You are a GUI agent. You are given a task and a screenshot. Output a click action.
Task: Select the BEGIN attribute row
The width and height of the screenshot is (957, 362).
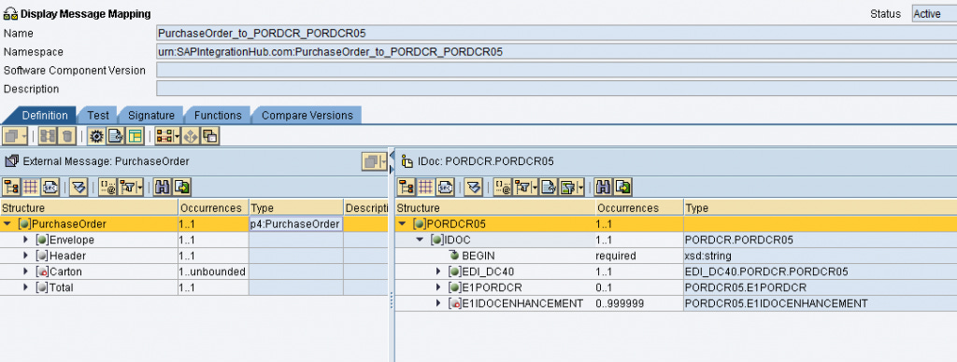point(676,256)
